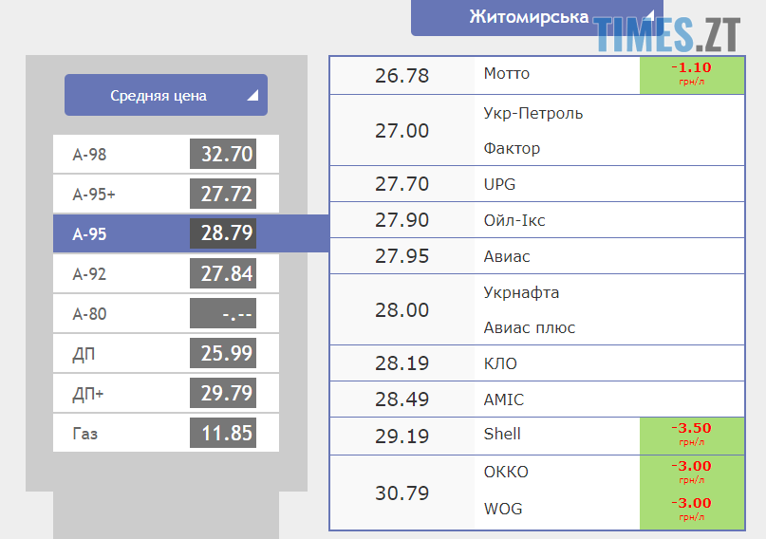Click the Мотто station name
The width and height of the screenshot is (766, 539).
[x=507, y=74]
